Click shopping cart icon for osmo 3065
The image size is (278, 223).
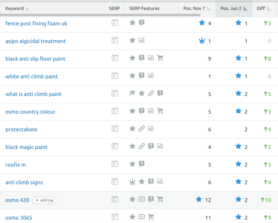pyautogui.click(x=151, y=217)
